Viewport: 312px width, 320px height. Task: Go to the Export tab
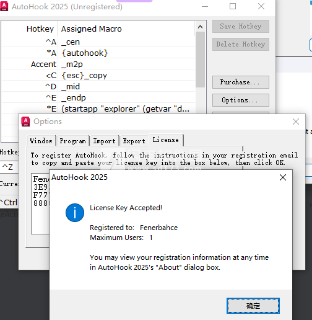pyautogui.click(x=134, y=141)
